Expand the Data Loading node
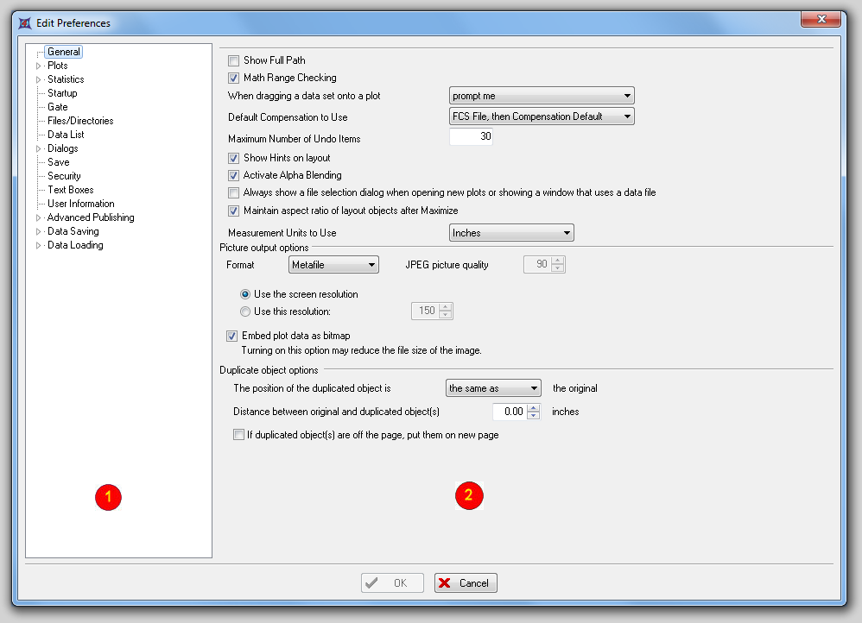The width and height of the screenshot is (862, 623). coord(39,246)
